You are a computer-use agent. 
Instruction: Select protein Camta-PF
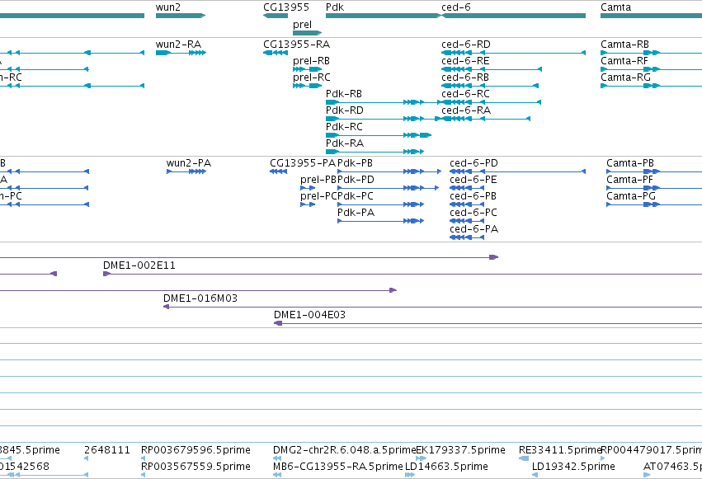(x=654, y=188)
